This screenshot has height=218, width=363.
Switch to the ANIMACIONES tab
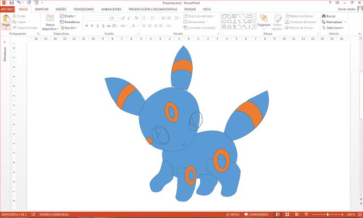111,9
